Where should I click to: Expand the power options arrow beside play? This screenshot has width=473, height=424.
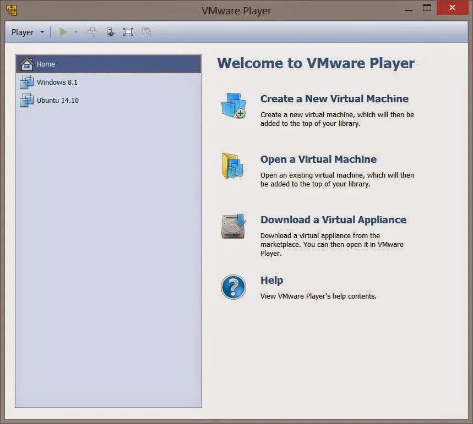click(76, 32)
